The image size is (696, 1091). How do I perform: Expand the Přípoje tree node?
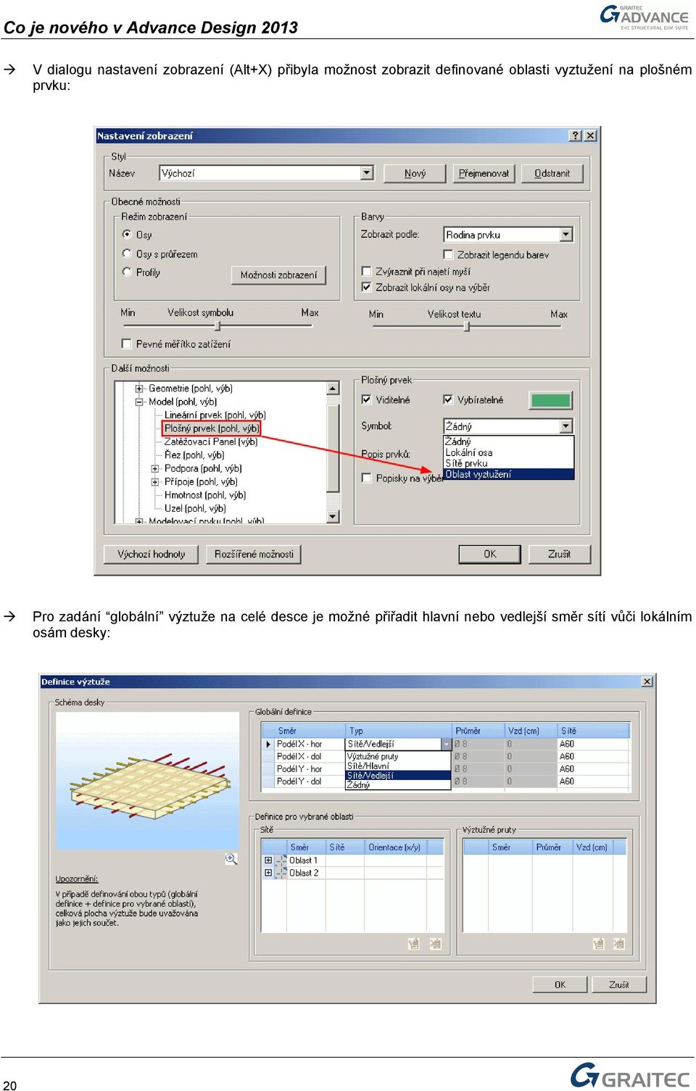(155, 481)
